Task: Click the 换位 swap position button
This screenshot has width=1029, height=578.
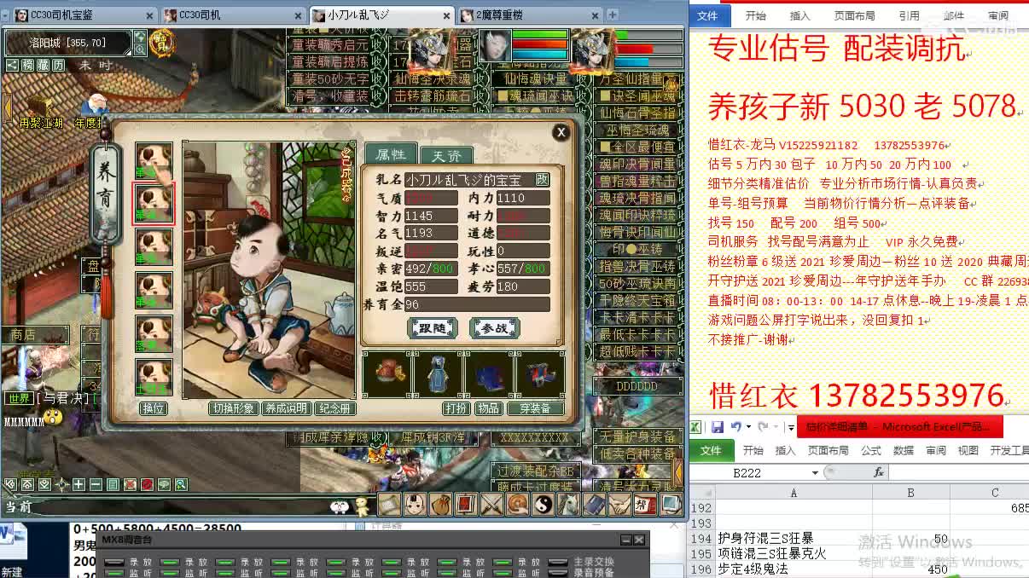Action: click(154, 408)
